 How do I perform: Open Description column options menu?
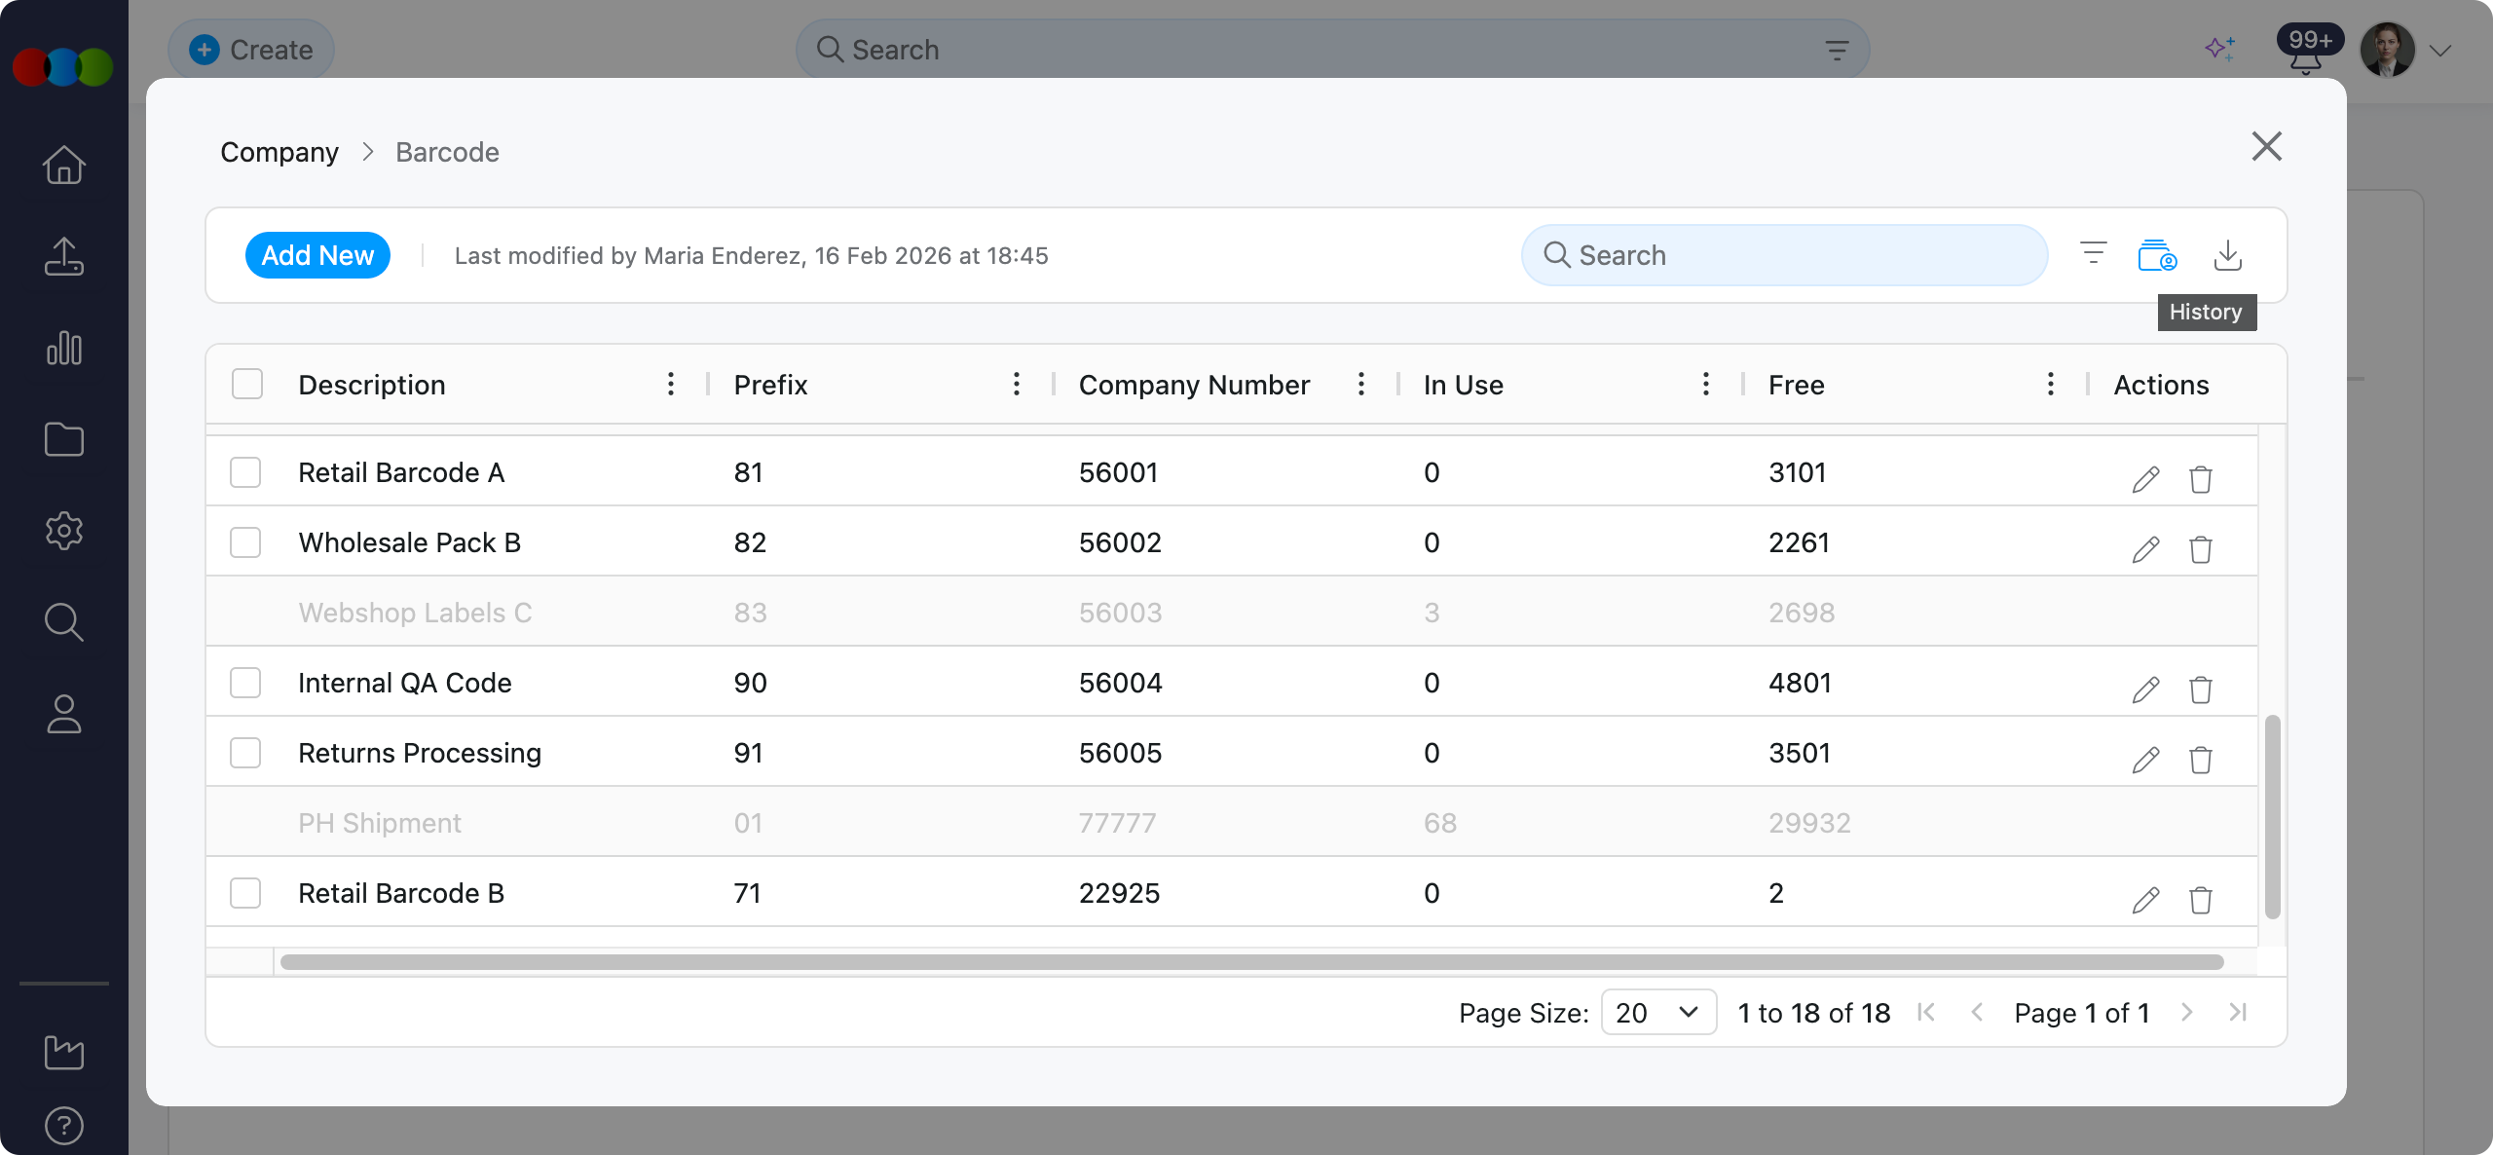[671, 384]
